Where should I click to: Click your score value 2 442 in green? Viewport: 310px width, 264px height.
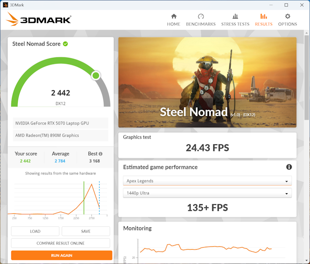tap(25, 161)
